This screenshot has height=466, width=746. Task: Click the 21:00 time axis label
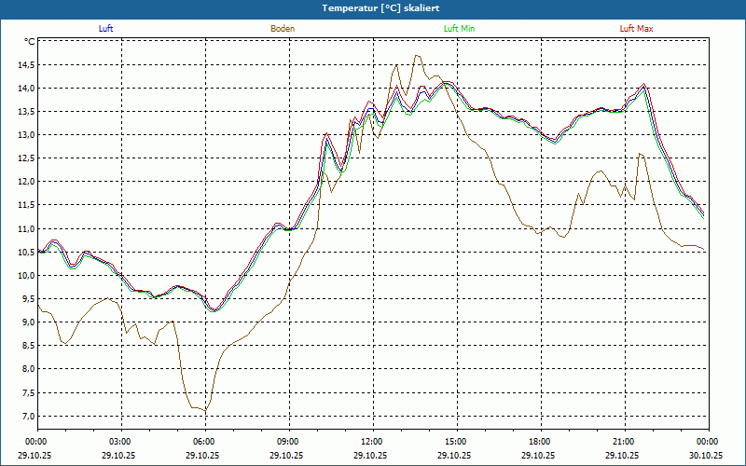pyautogui.click(x=623, y=442)
